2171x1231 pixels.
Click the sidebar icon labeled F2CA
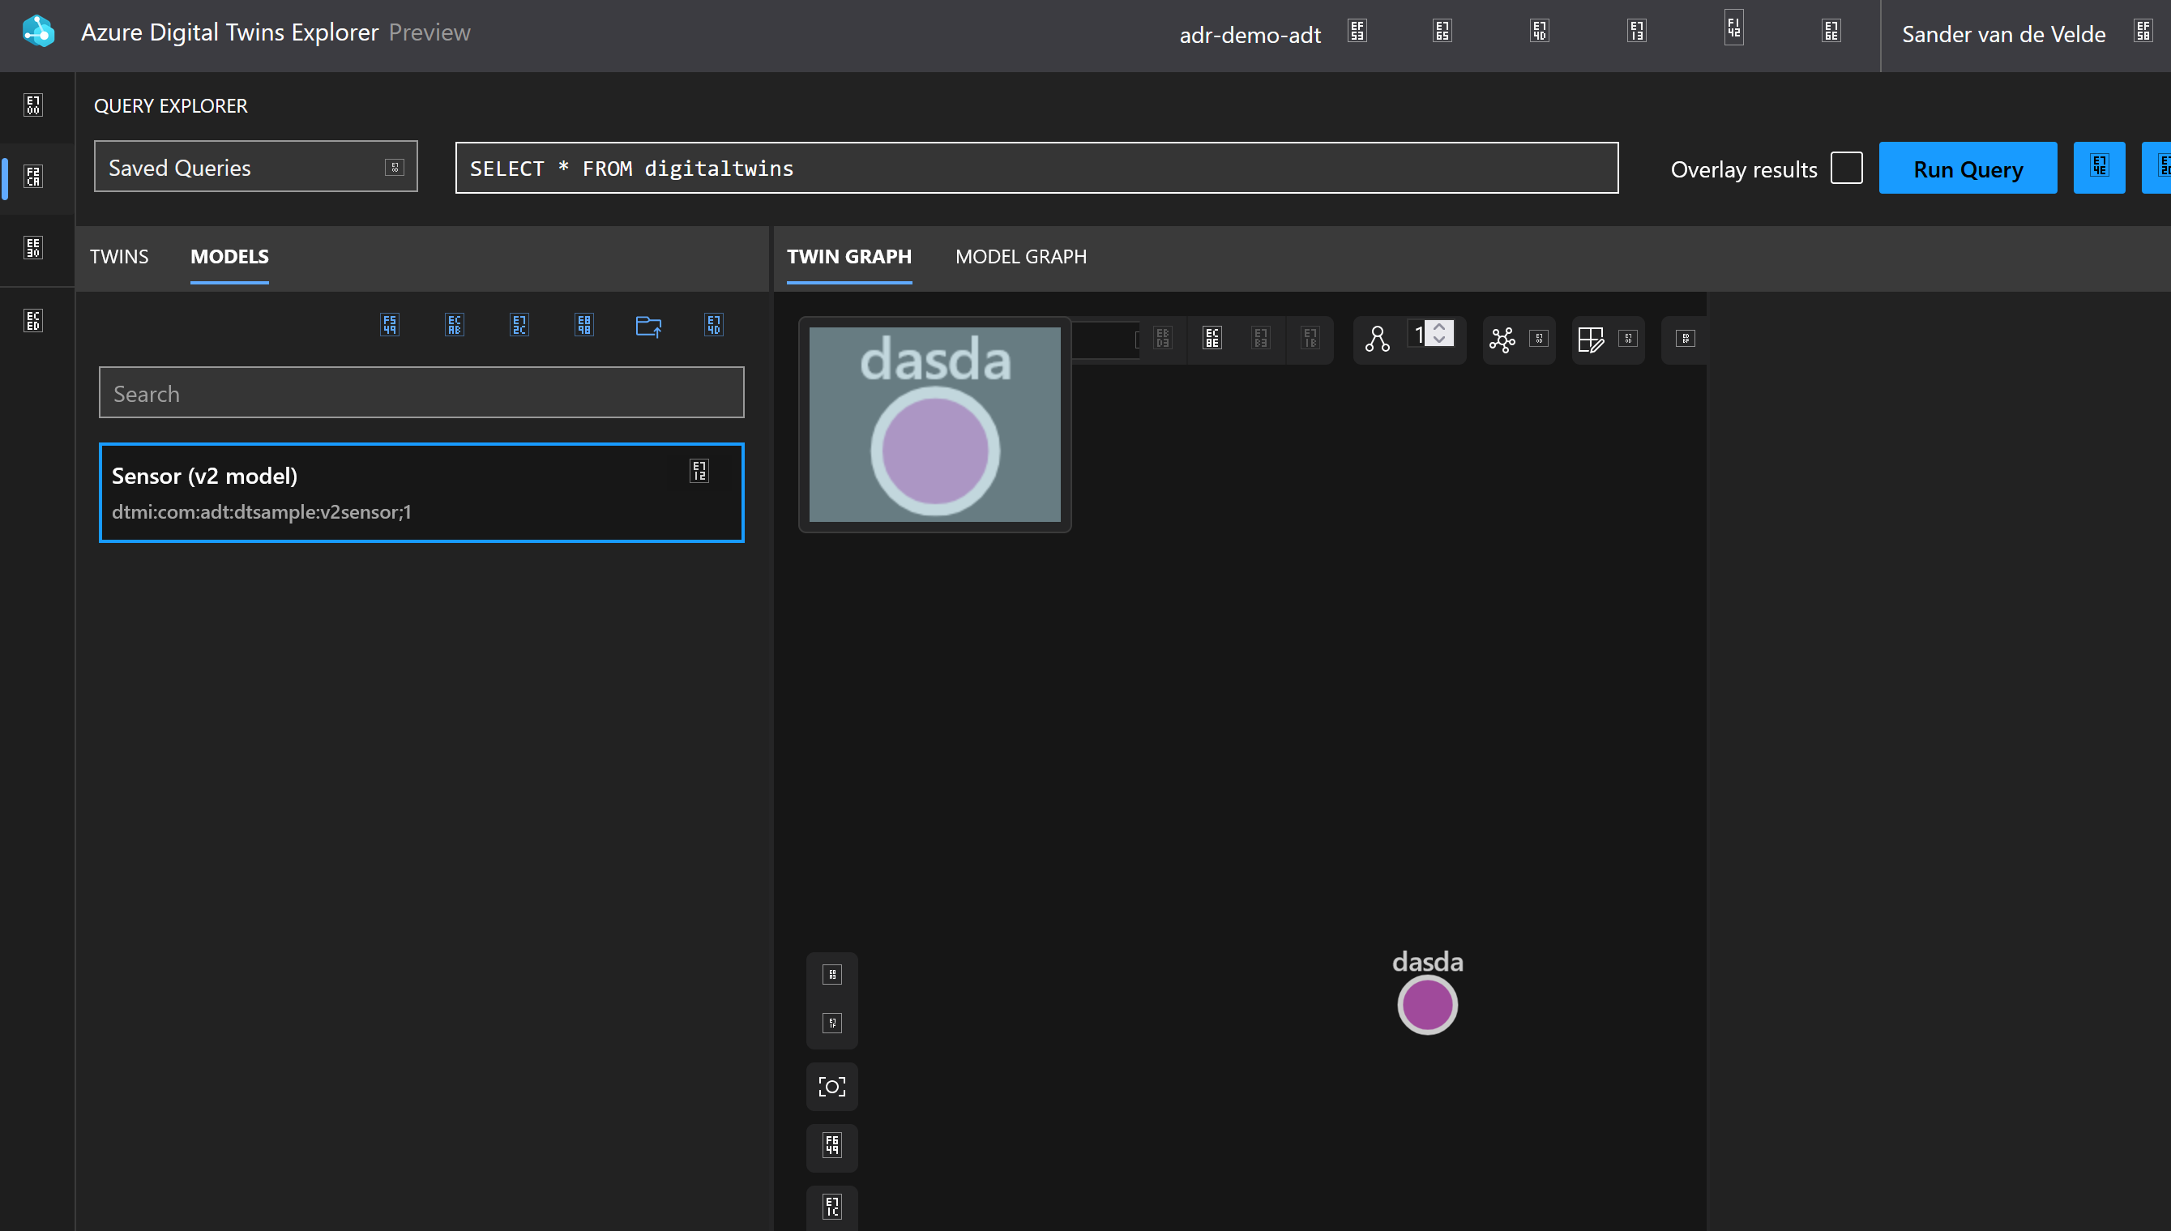coord(33,177)
